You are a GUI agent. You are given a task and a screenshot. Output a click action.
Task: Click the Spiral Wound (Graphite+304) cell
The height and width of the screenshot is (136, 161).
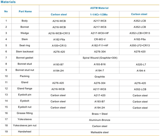coord(100,58)
